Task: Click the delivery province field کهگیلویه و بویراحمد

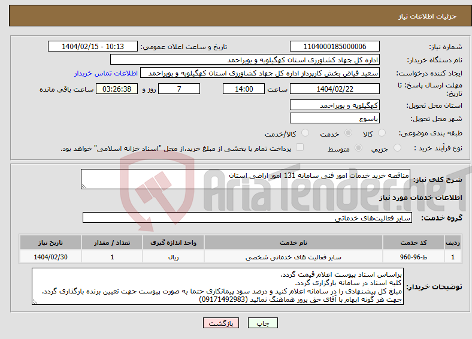Action: point(335,105)
